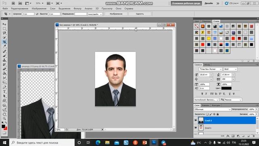Screen dimensions: 259x146
Task: Select the Pen tool
Action: [x=4, y=87]
